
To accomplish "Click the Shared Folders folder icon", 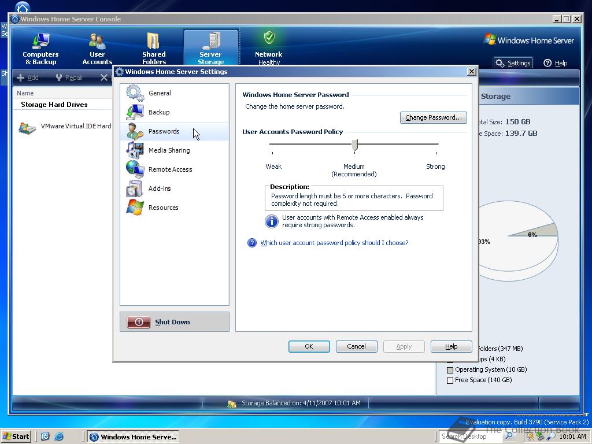I will pyautogui.click(x=153, y=40).
